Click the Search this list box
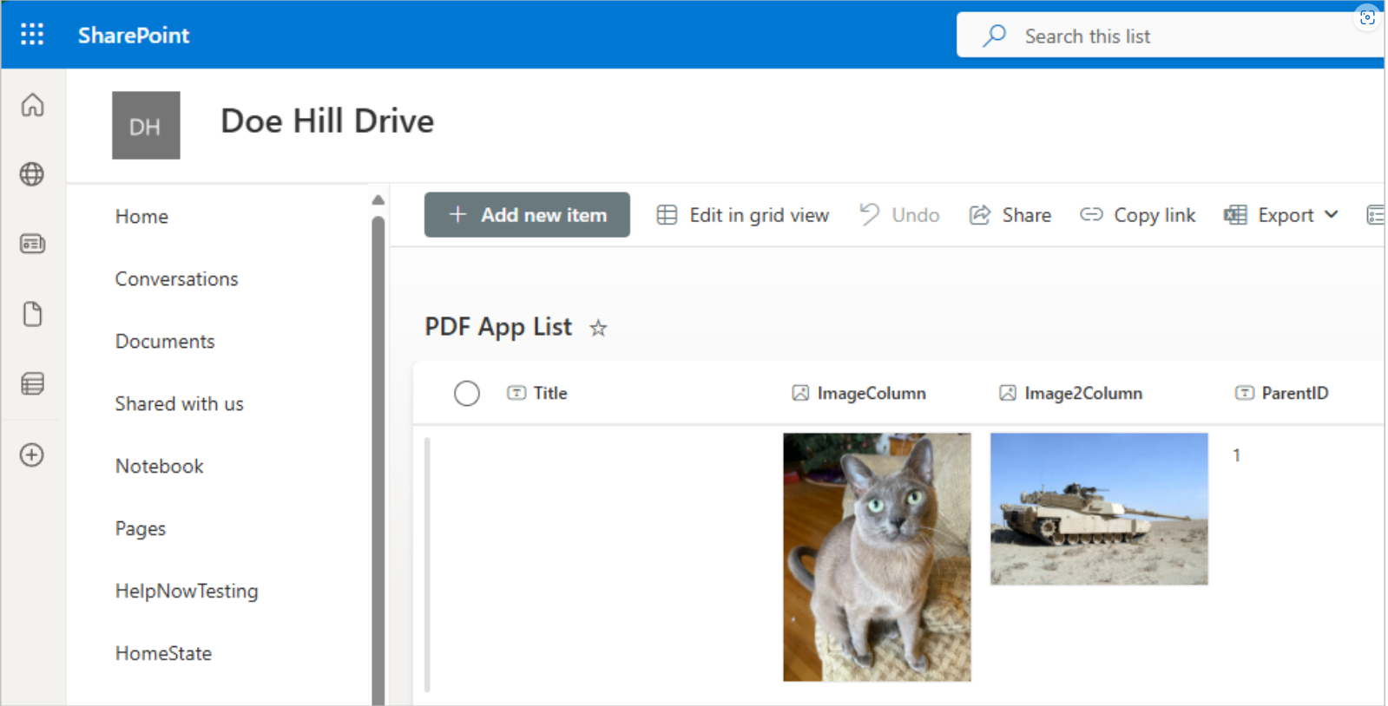Image resolution: width=1388 pixels, height=706 pixels. 1170,36
